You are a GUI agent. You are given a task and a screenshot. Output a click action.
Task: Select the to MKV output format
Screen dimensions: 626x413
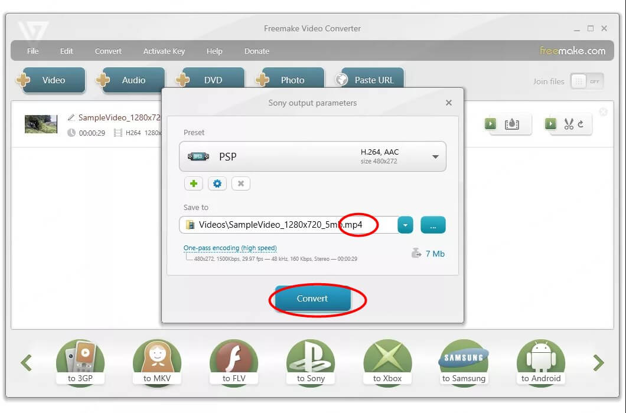[157, 362]
